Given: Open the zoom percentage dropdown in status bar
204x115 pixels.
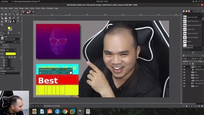Looking at the screenshot, I should coord(40,106).
